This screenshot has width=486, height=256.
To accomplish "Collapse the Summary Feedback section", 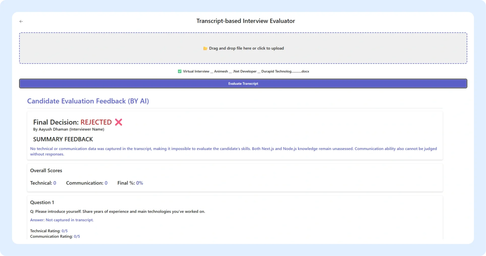I will (63, 139).
